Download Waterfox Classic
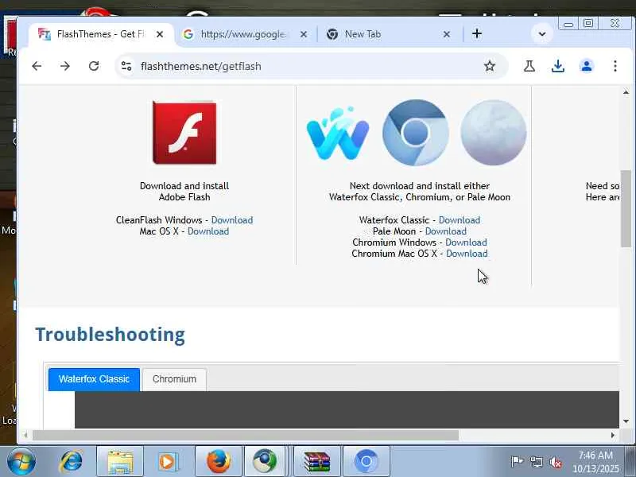636x477 pixels. (460, 220)
